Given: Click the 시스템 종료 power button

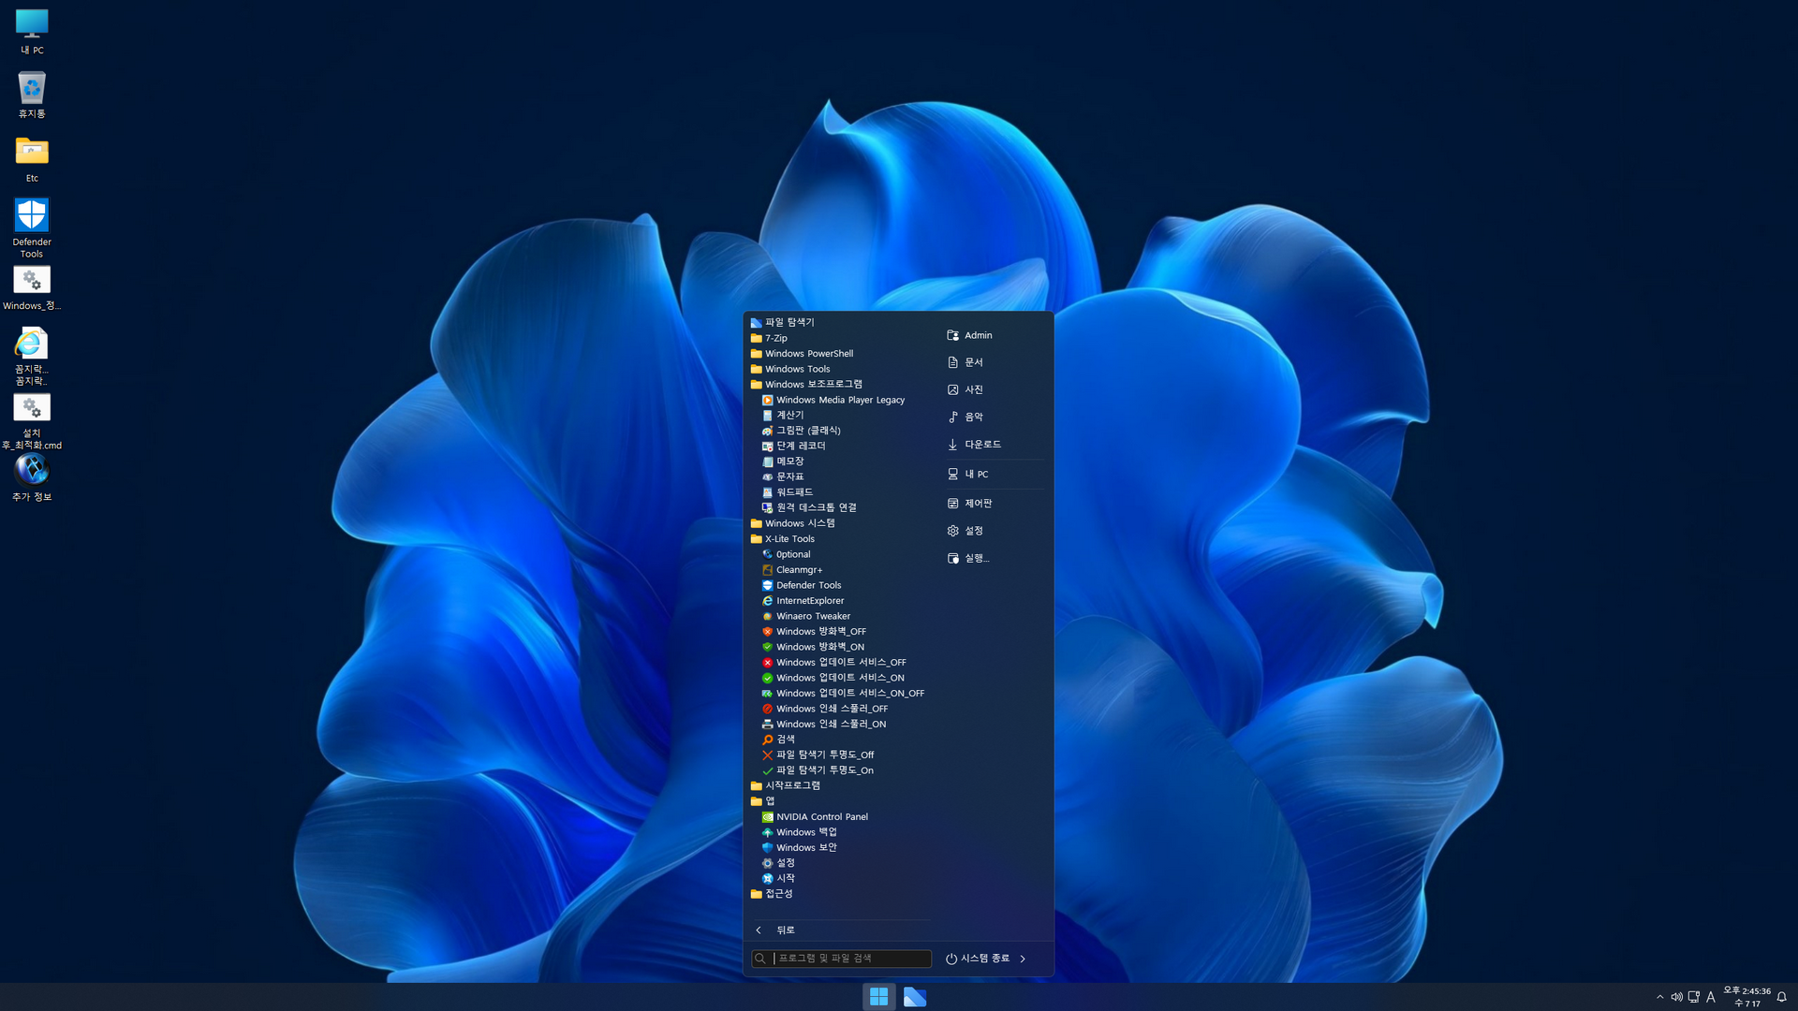Looking at the screenshot, I should tap(978, 959).
